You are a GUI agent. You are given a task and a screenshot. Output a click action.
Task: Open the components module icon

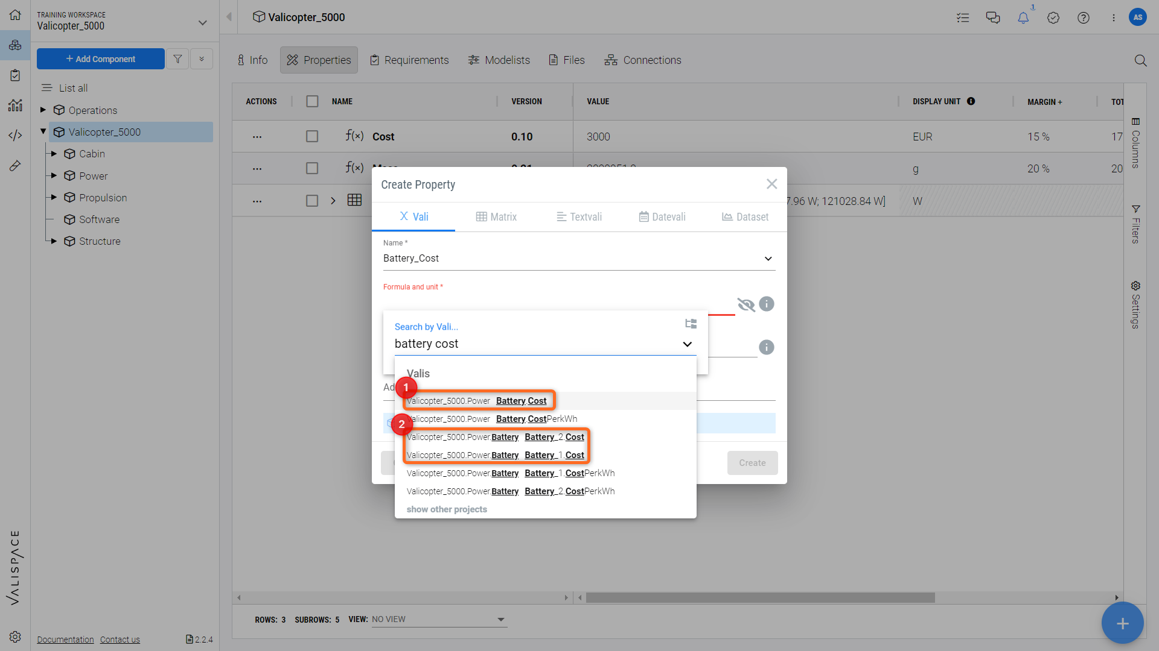15,45
